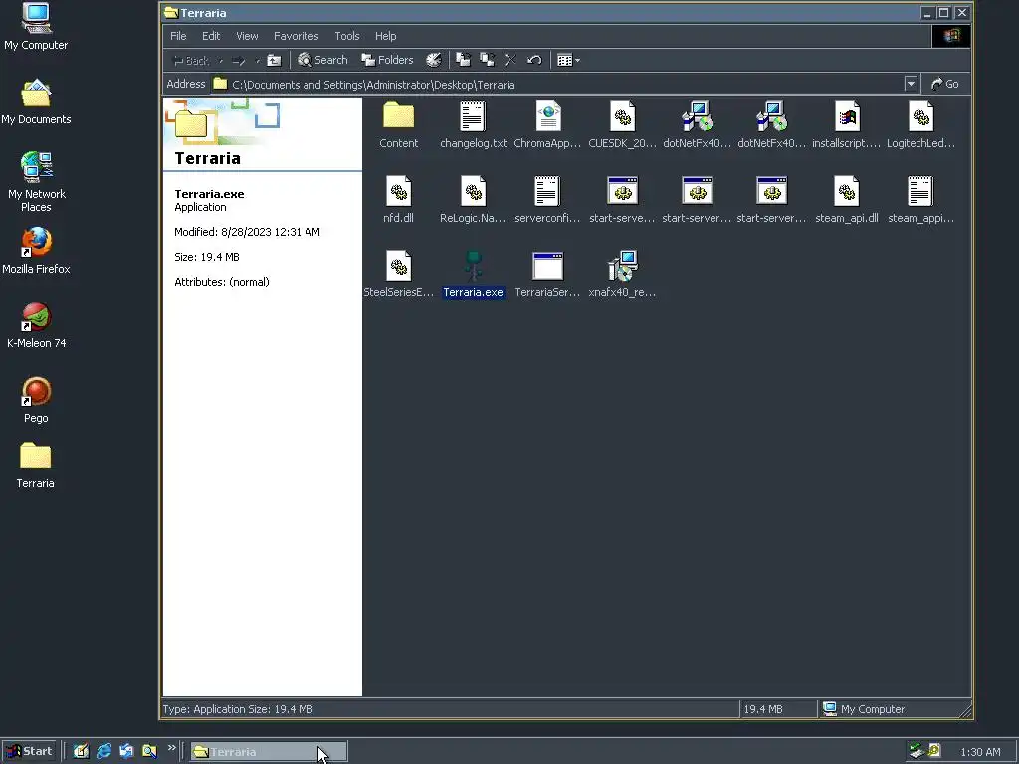The width and height of the screenshot is (1019, 764).
Task: Open Mozilla Firefox desktop shortcut
Action: 36,250
